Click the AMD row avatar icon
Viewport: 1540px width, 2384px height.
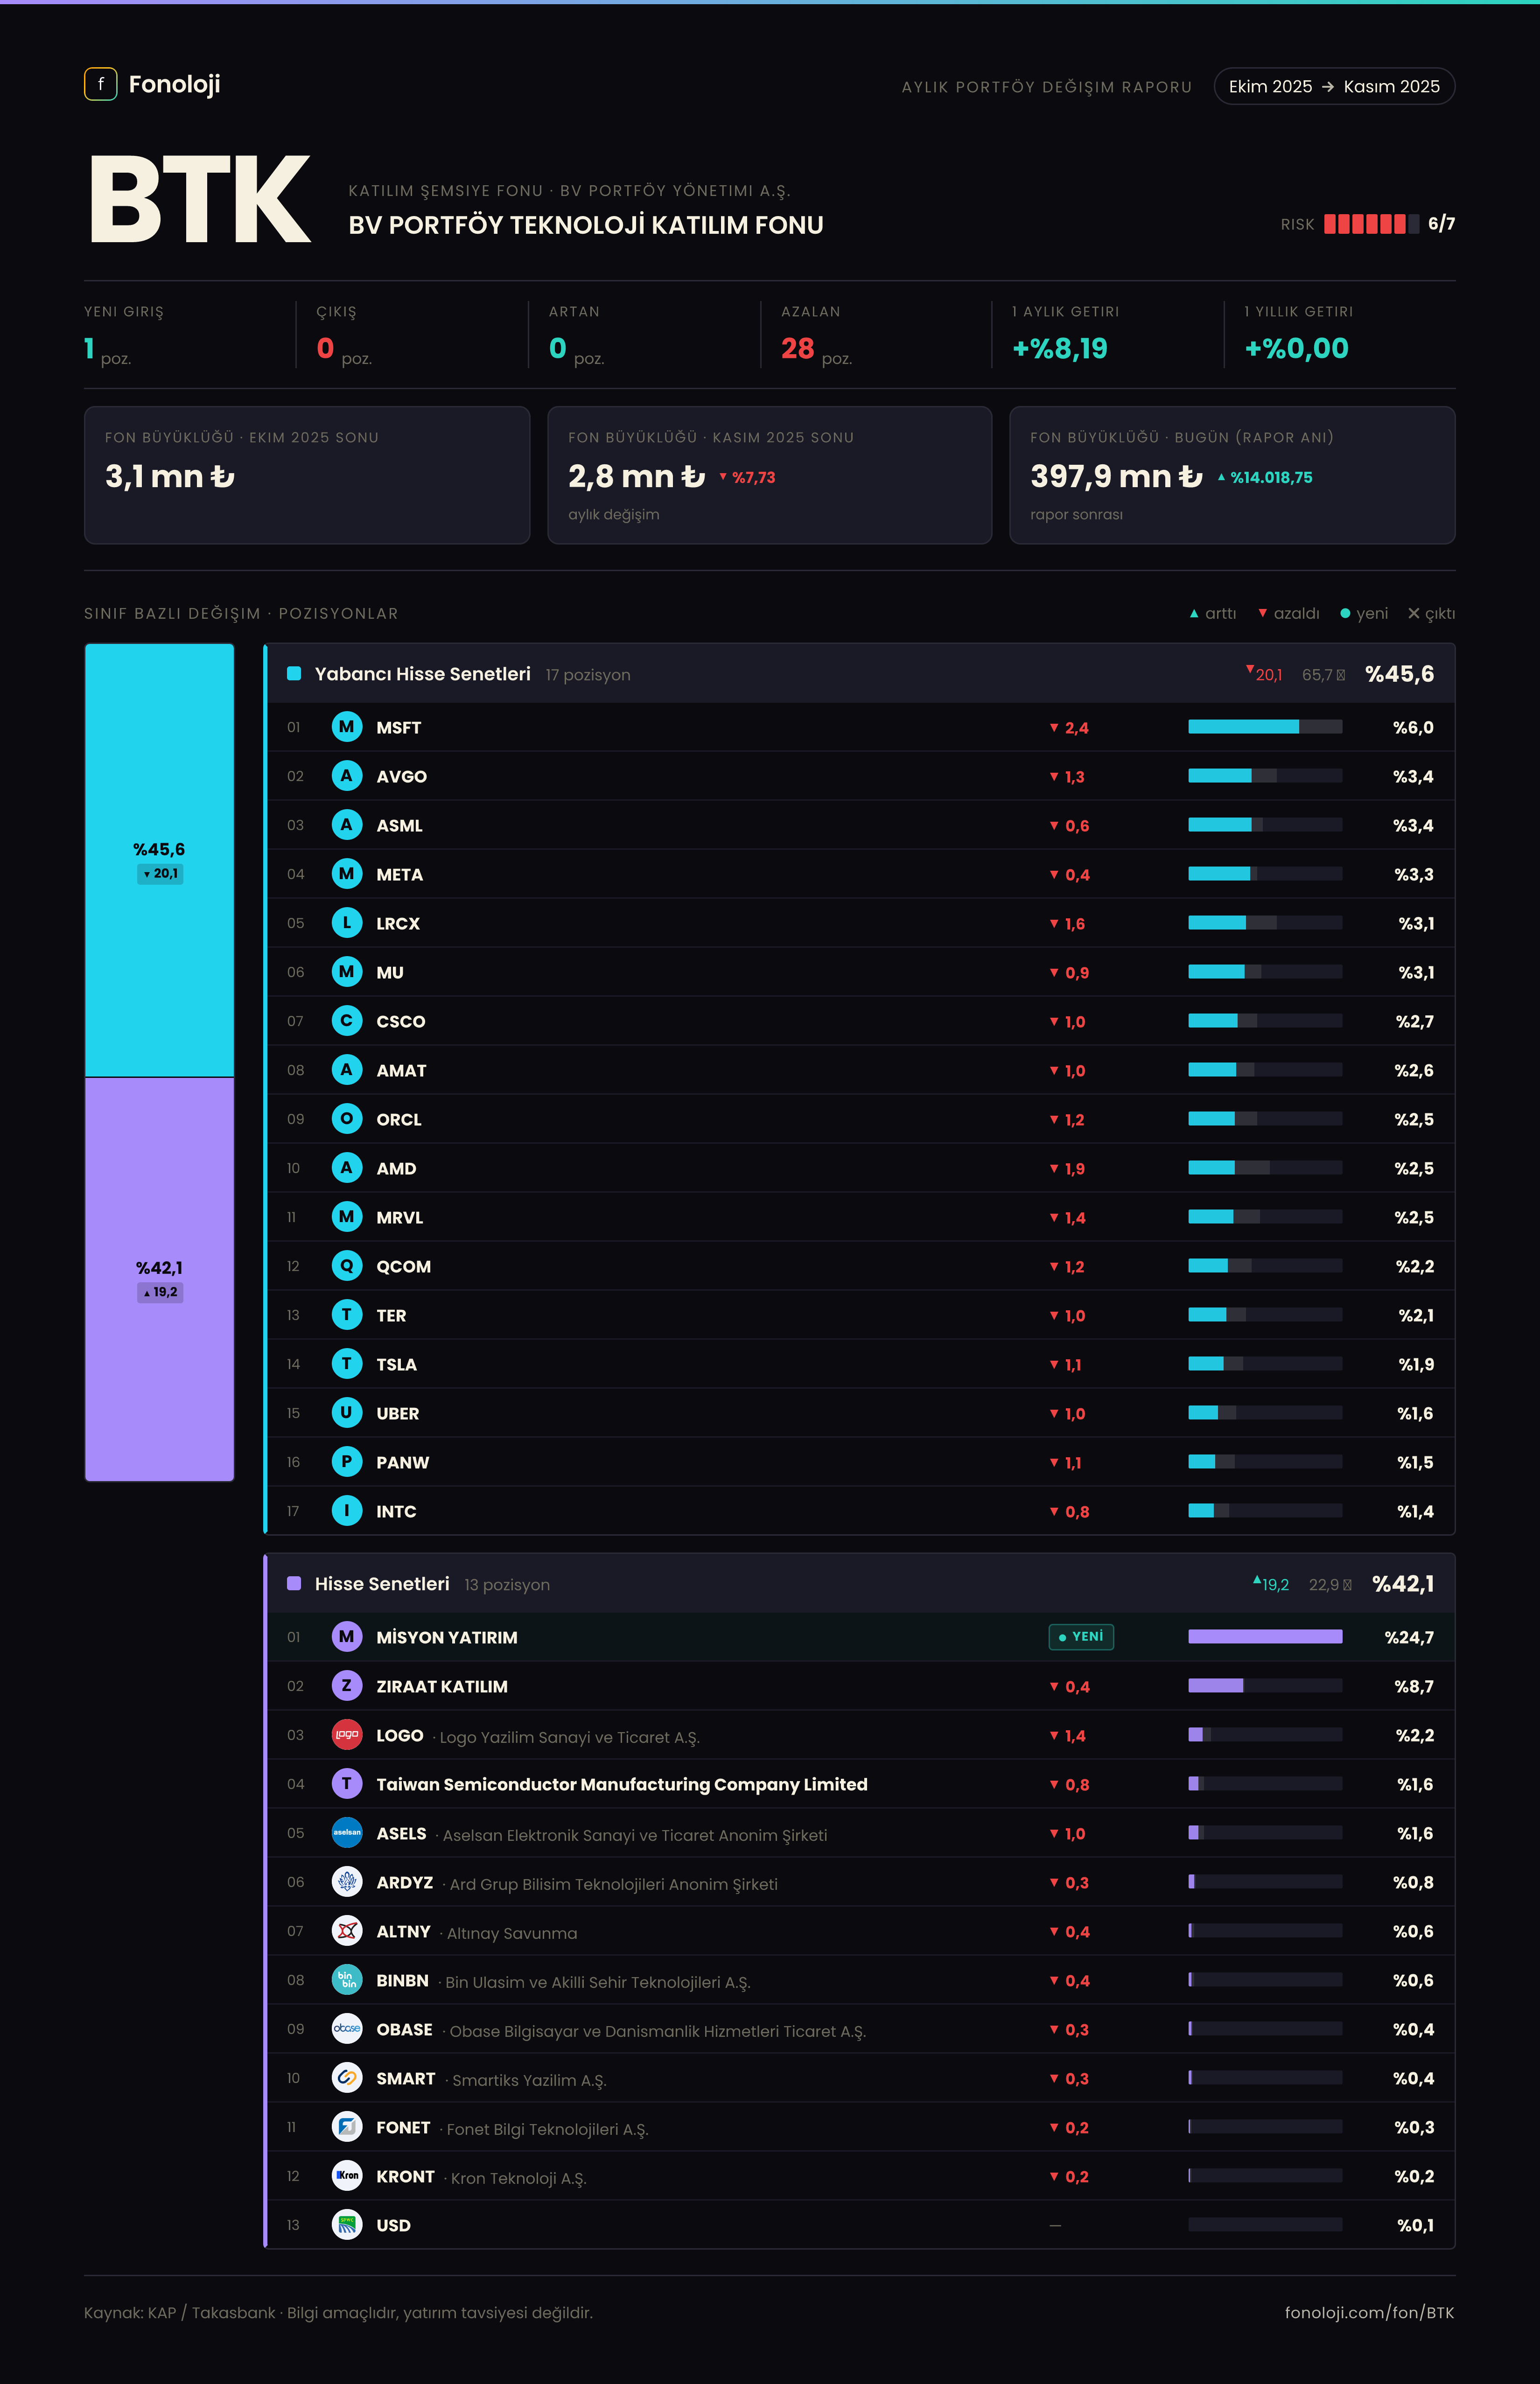[x=347, y=1168]
